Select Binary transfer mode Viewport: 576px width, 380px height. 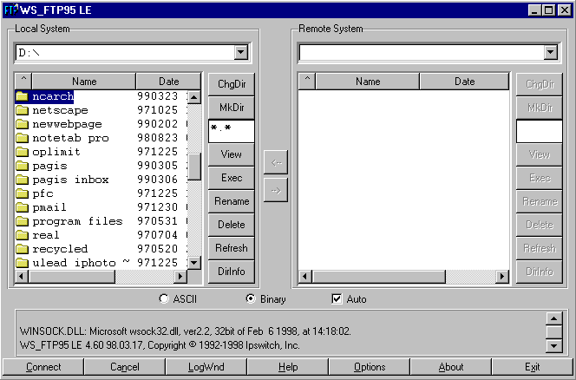pos(251,299)
